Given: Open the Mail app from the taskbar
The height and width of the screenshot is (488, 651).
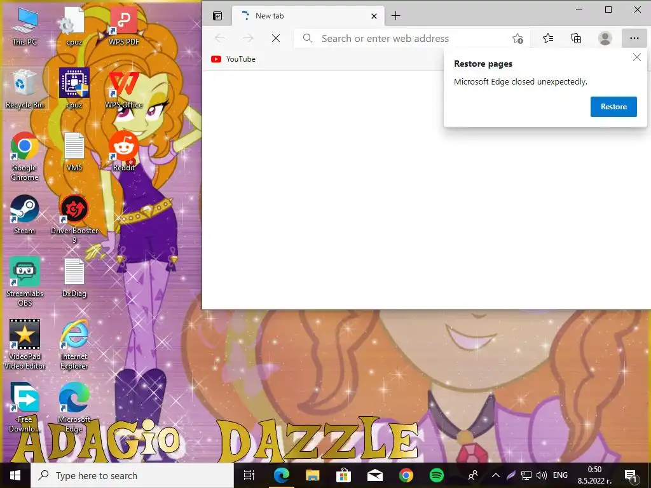Looking at the screenshot, I should [x=375, y=475].
